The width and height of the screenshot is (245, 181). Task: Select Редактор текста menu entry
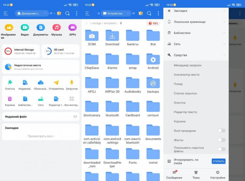point(196,112)
